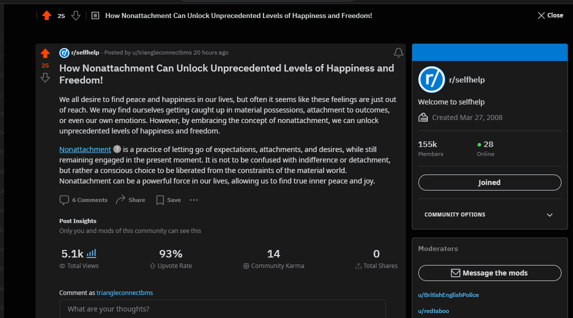573x318 pixels.
Task: Focus the 'What are your thoughts?' comment box
Action: 223,309
